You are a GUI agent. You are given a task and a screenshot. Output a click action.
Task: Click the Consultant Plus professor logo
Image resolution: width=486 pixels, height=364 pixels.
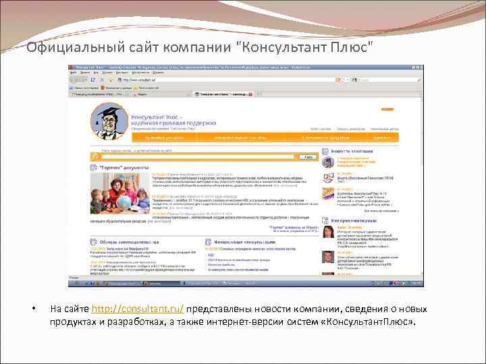[x=109, y=121]
